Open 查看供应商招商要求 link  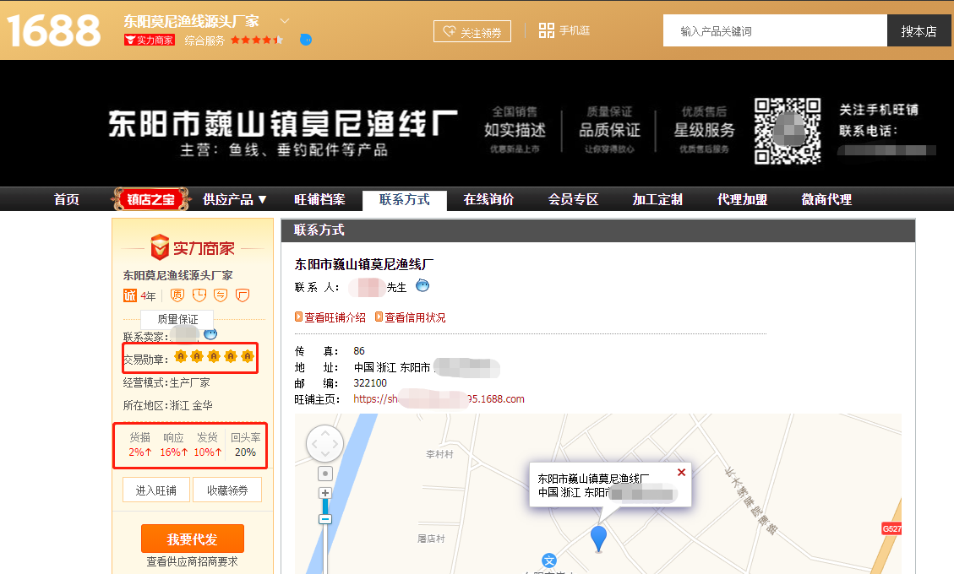193,562
